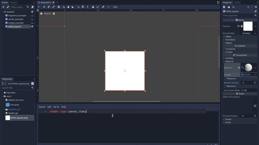Activate the Scale Mode tool

[x=53, y=7]
